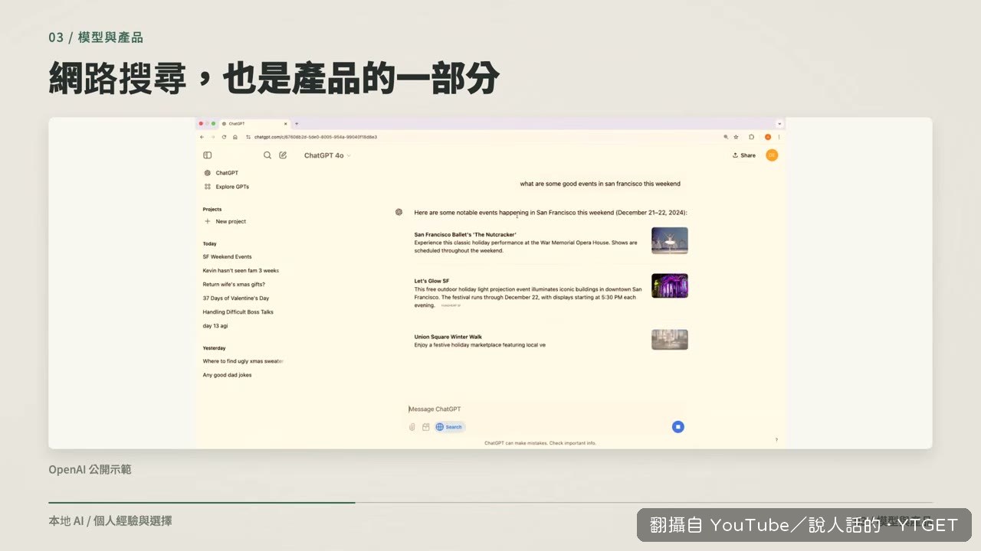Open chat 37 Days of Valentine's Day
The image size is (981, 551).
pos(236,298)
